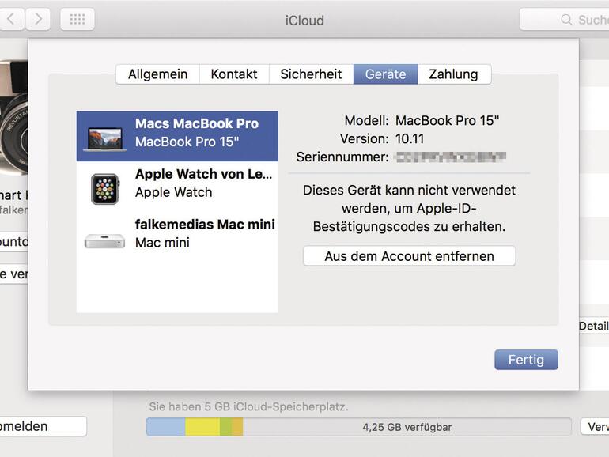
Task: Click the Mac mini device icon
Action: click(x=104, y=240)
